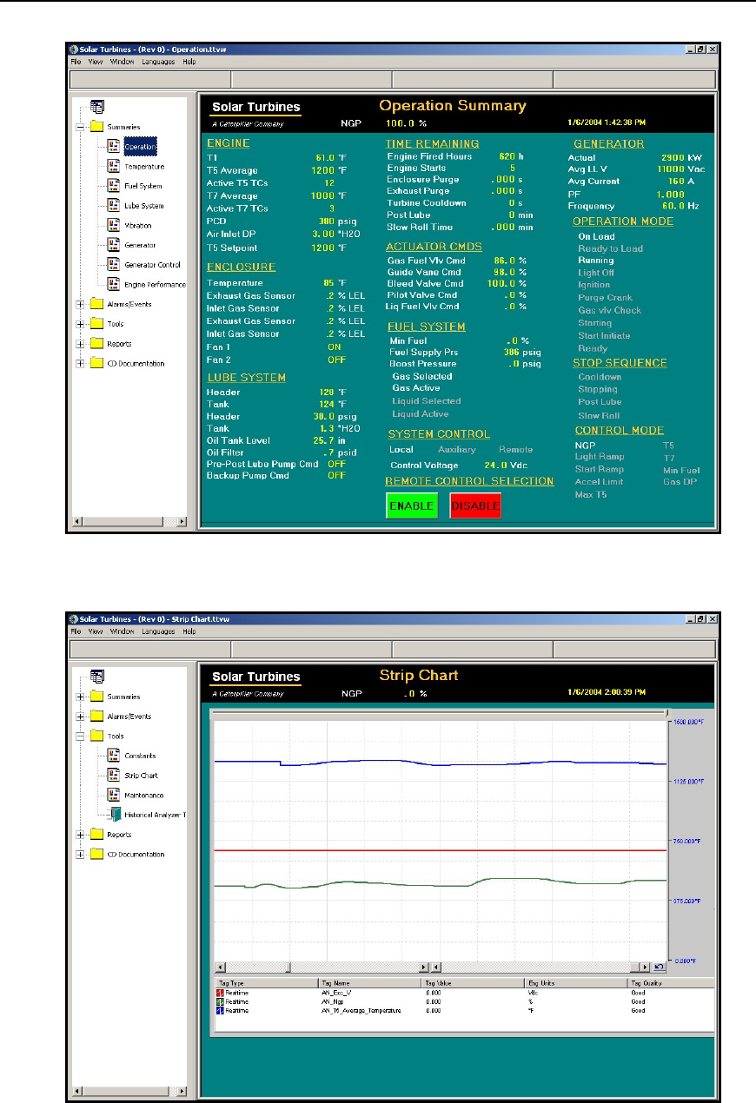The width and height of the screenshot is (756, 1103).
Task: Click red DISABLE remote control button
Action: pyautogui.click(x=475, y=505)
